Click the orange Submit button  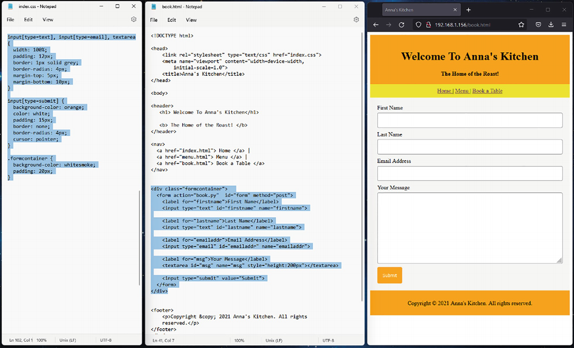(389, 275)
